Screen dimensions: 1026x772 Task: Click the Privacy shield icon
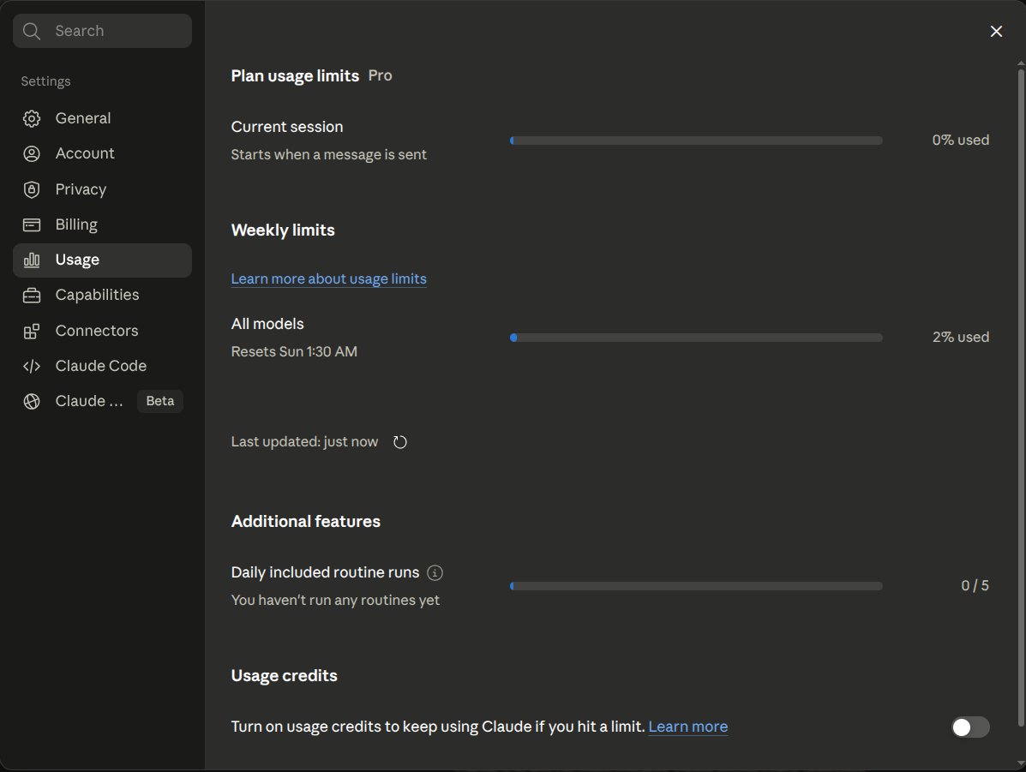coord(32,189)
